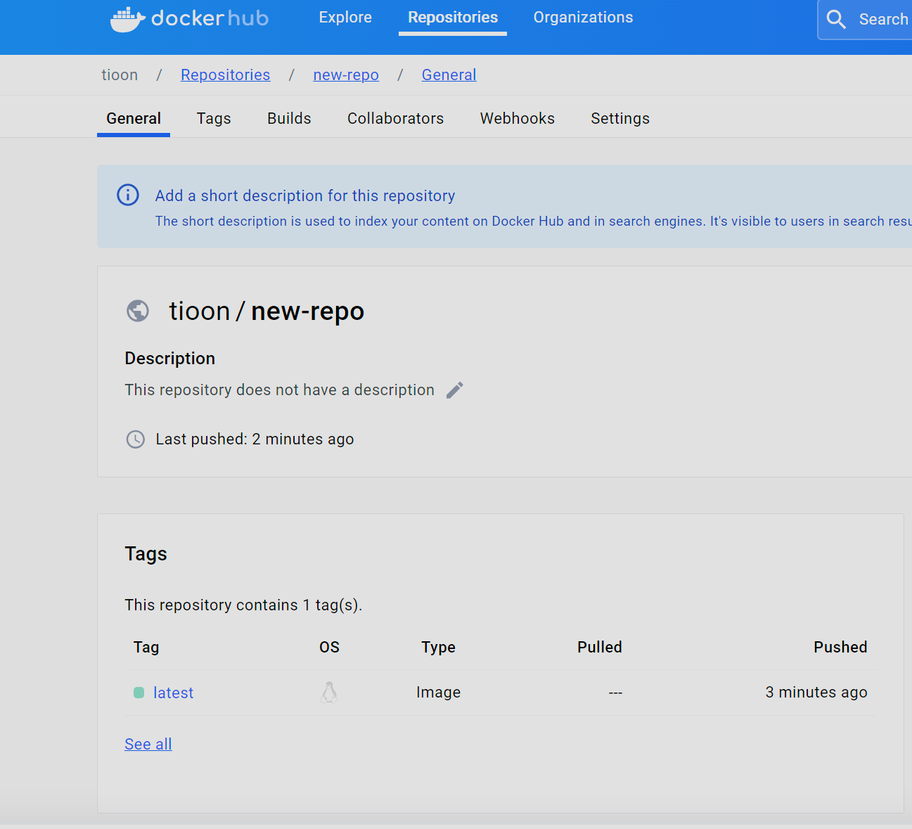Follow the Repositories breadcrumb link
912x829 pixels.
pyautogui.click(x=225, y=75)
